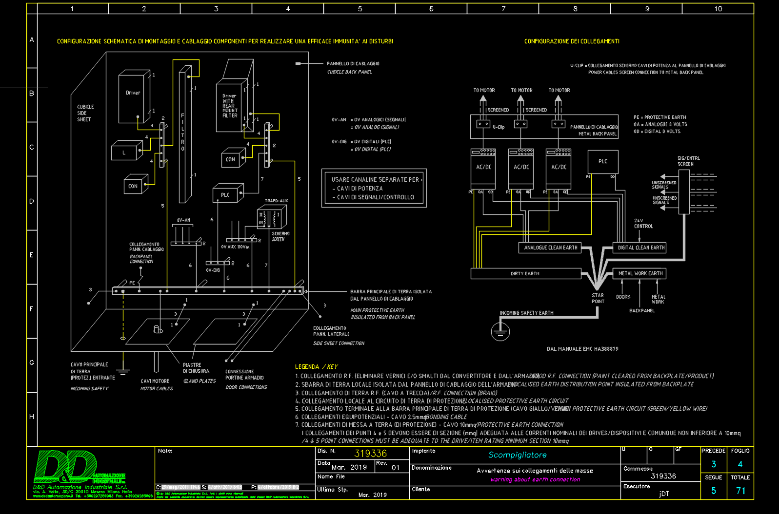Select the Digital Clean Earth box
The width and height of the screenshot is (779, 514).
[640, 248]
